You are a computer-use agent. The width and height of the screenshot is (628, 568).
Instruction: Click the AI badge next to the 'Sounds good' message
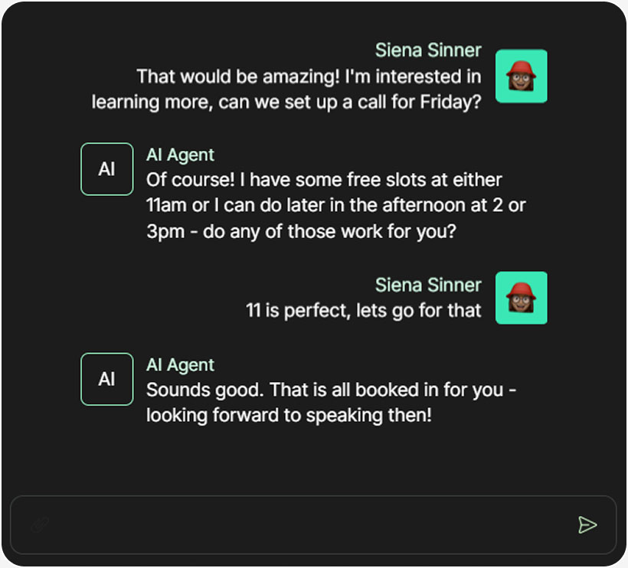[x=107, y=379]
